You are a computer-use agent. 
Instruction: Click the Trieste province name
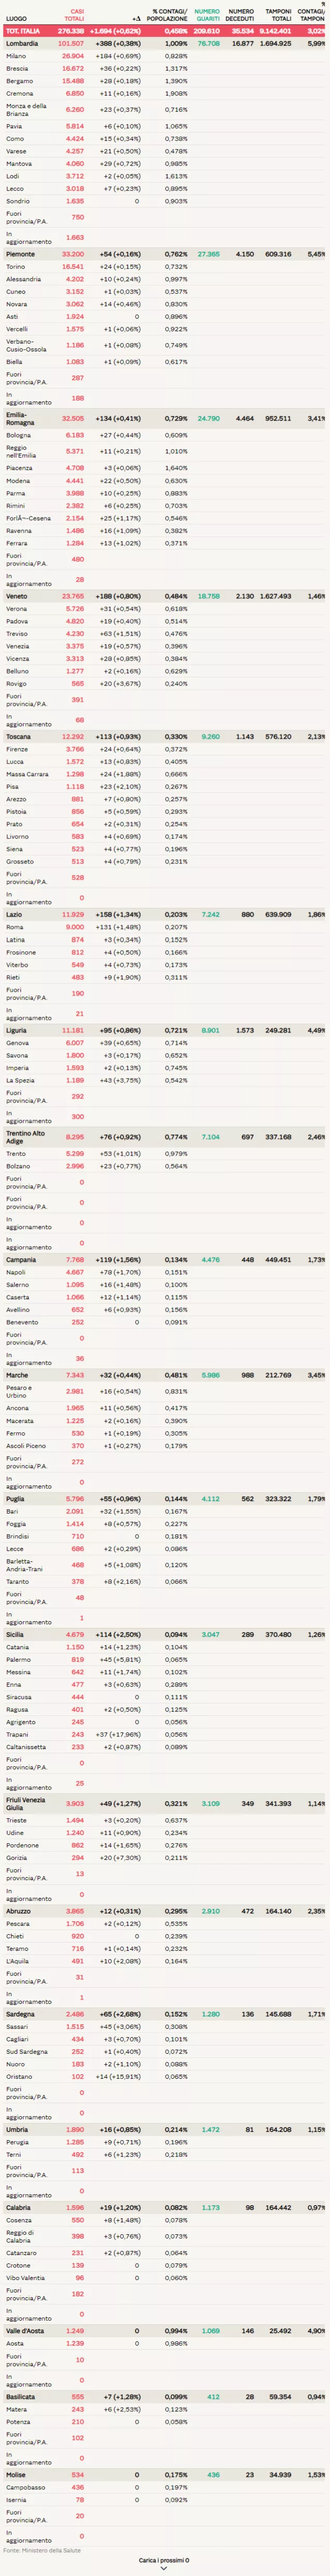tap(16, 1821)
